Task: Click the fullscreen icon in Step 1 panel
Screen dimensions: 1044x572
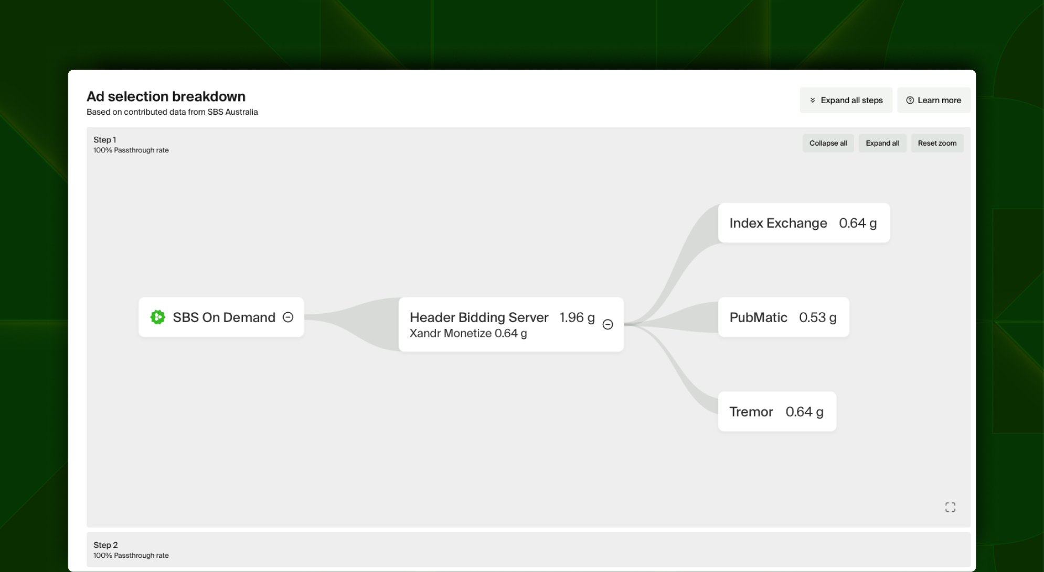Action: [x=950, y=507]
